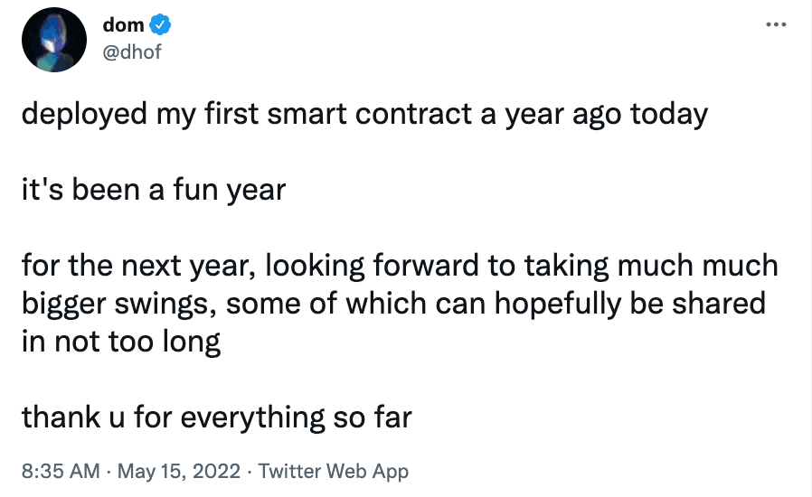
Task: Click the words "much much" in the tweet
Action: pos(697,265)
